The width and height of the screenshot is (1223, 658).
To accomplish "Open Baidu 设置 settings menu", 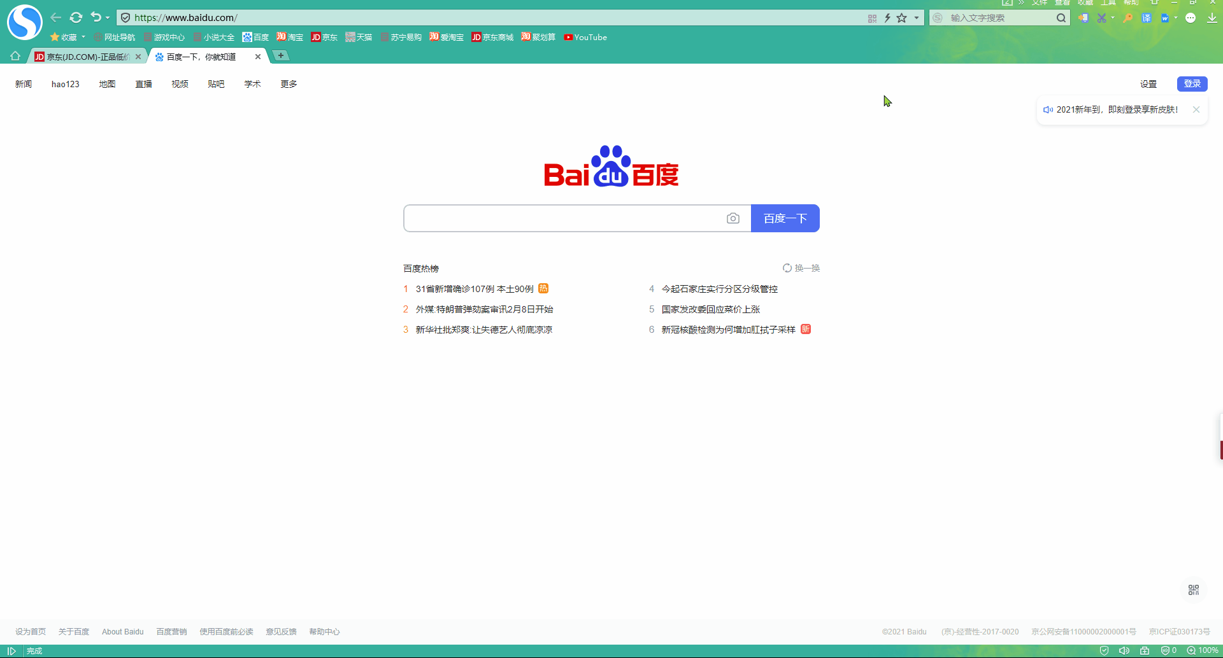I will tap(1148, 84).
